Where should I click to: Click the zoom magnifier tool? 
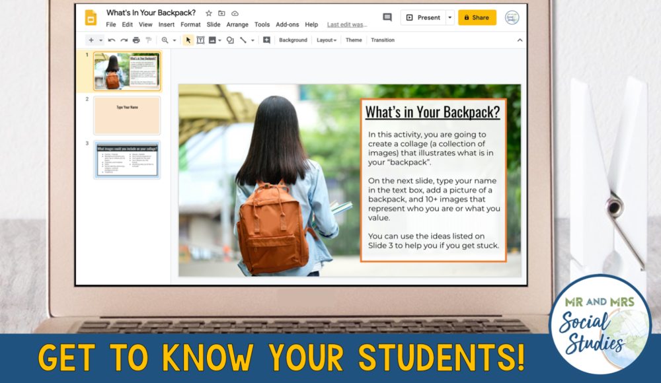[x=165, y=40]
